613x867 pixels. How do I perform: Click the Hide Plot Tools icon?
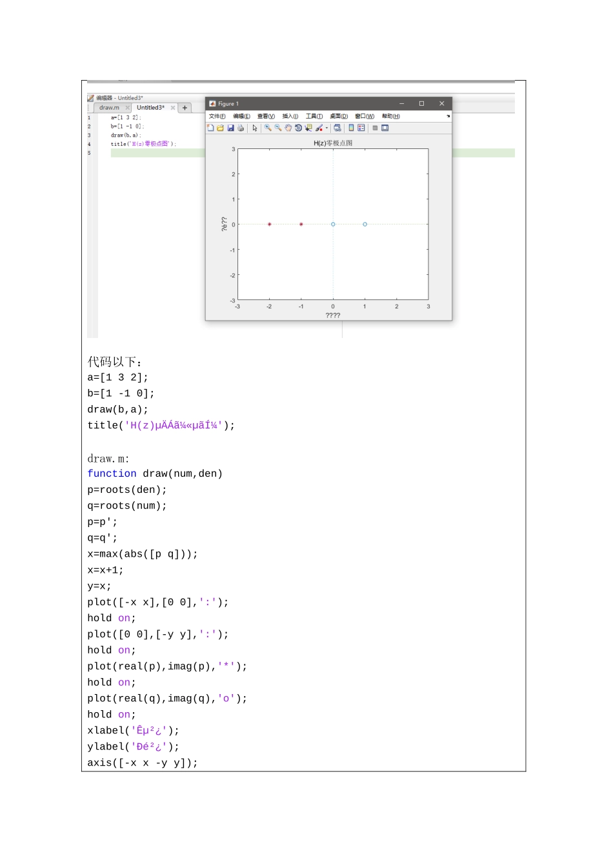click(375, 128)
